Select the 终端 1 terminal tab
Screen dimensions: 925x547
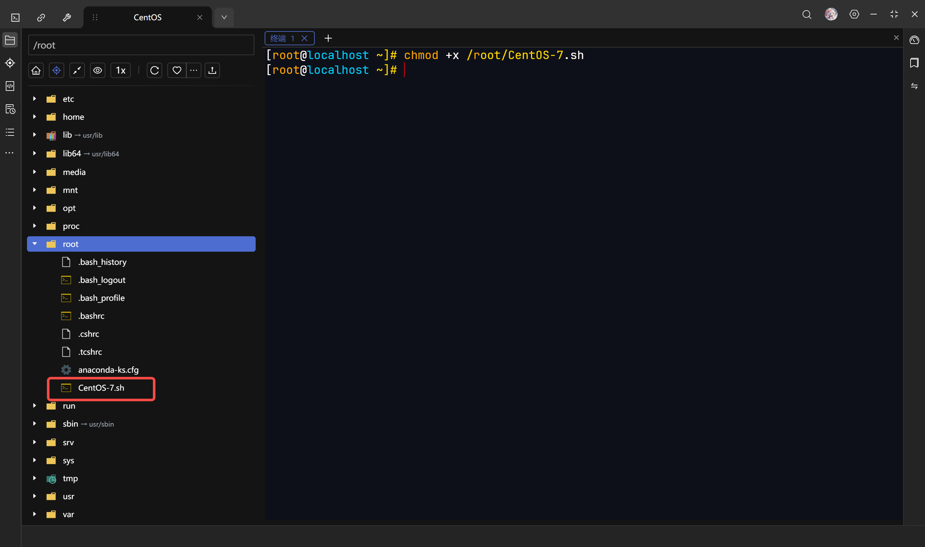point(282,38)
